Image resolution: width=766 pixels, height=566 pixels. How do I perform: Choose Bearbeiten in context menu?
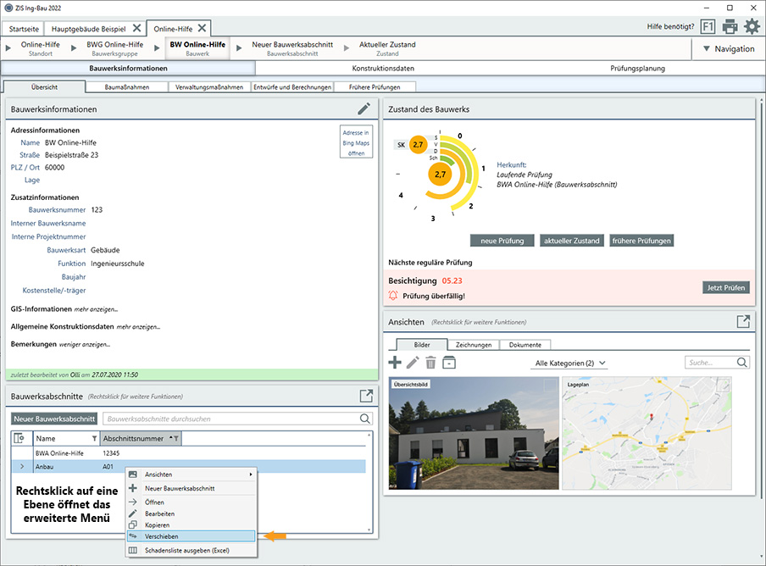pos(191,513)
